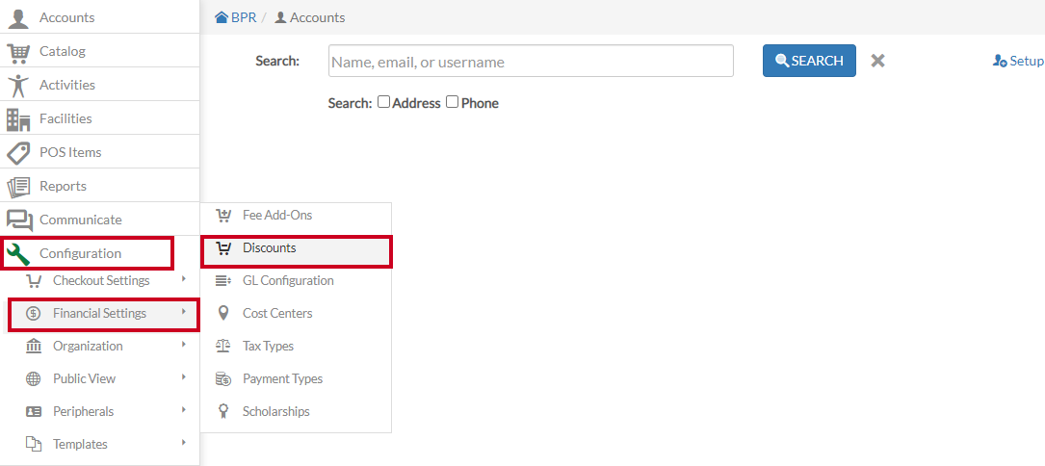Click the Payment Types coins icon
The width and height of the screenshot is (1045, 466).
(223, 378)
